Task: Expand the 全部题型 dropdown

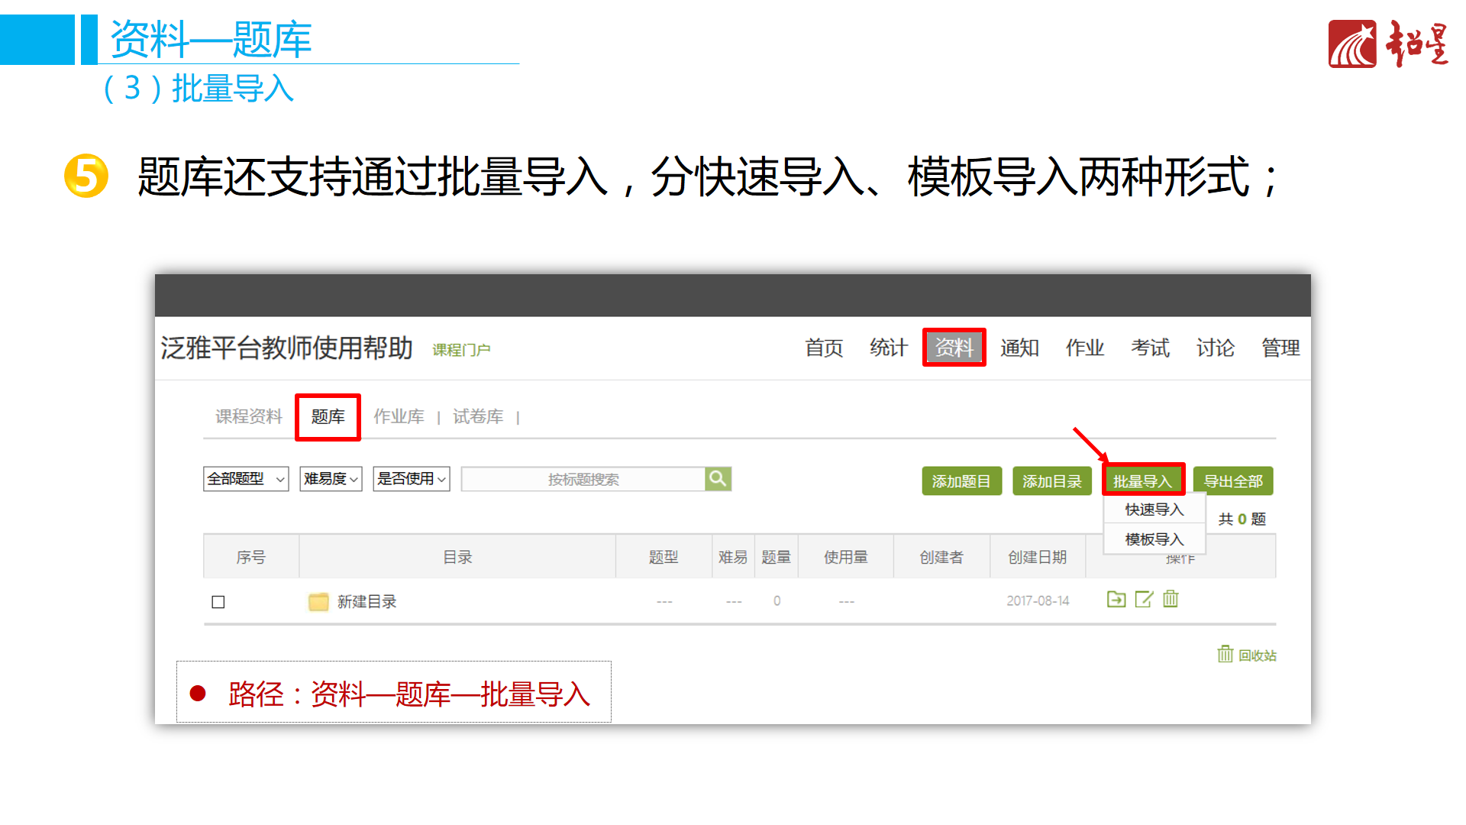Action: coord(246,479)
